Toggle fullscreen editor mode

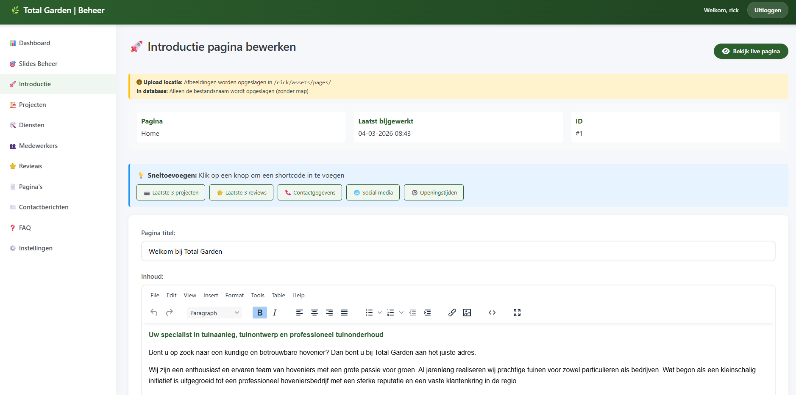(x=517, y=313)
